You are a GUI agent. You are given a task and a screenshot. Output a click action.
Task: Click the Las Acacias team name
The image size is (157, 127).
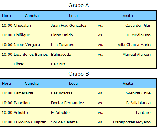(62, 93)
